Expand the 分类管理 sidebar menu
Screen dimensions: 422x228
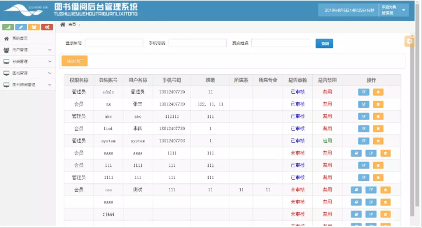tap(27, 61)
